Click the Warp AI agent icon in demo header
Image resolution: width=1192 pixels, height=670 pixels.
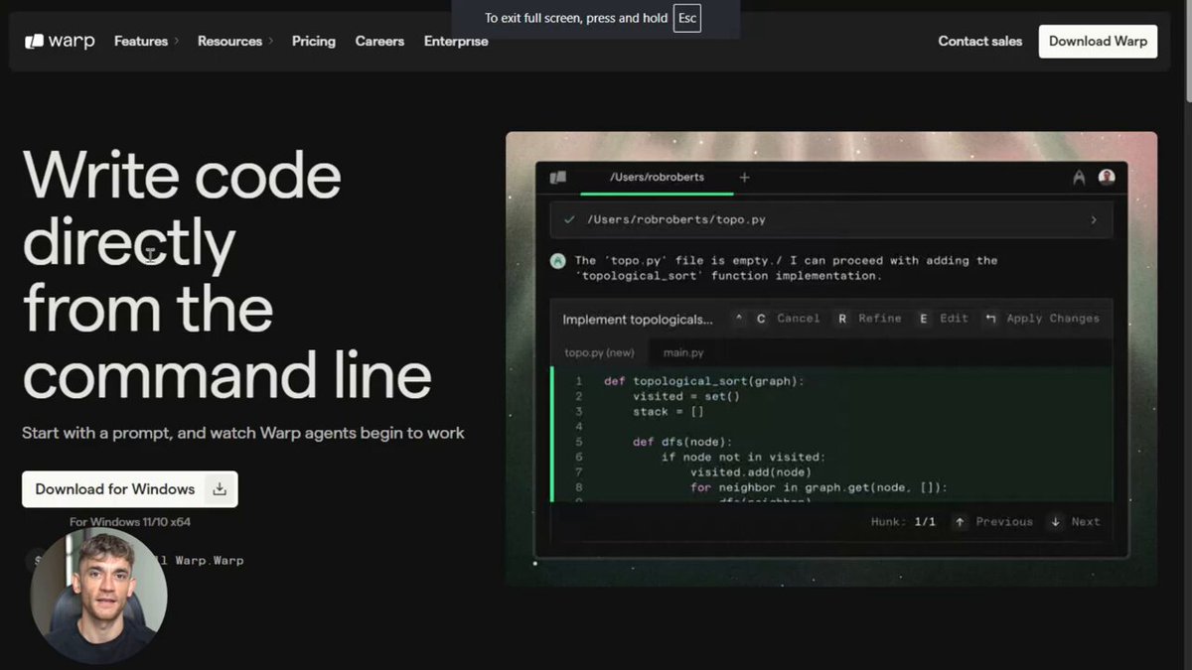[x=1079, y=178]
